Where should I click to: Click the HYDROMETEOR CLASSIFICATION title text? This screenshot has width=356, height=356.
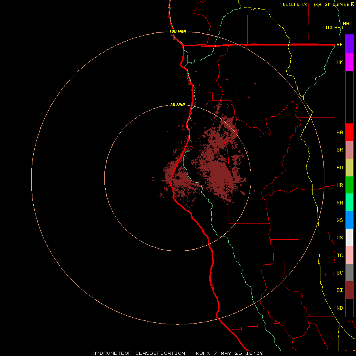139,353
